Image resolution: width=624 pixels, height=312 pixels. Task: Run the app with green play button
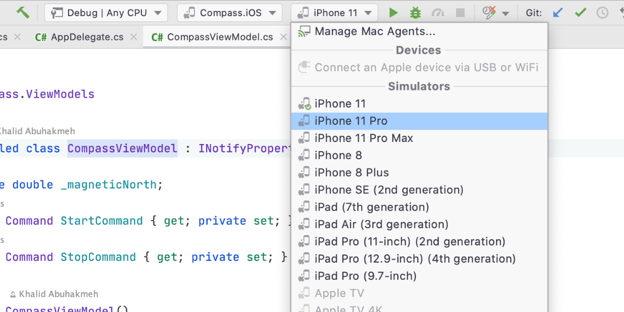(394, 13)
